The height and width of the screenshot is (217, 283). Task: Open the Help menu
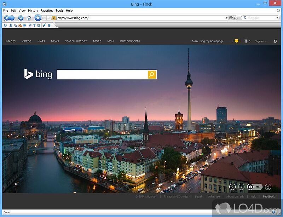[x=69, y=11]
